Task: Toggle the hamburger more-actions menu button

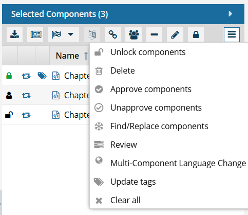Action: click(x=232, y=34)
